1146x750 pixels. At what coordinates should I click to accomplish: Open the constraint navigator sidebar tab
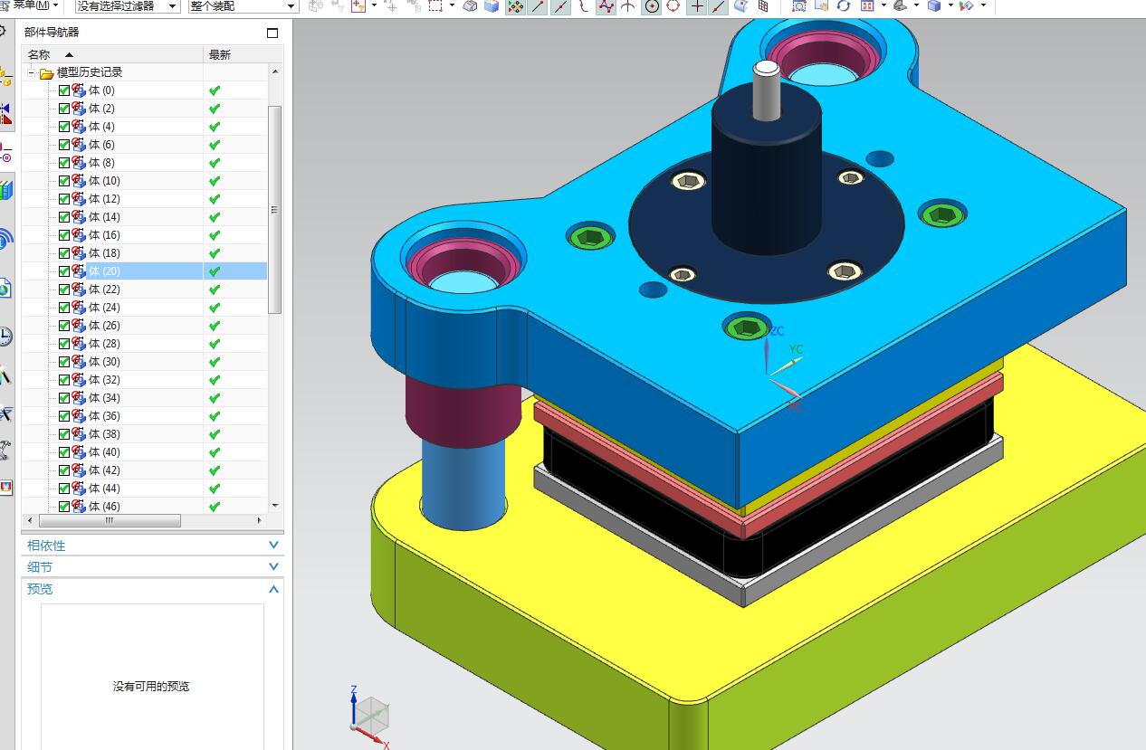pos(5,111)
